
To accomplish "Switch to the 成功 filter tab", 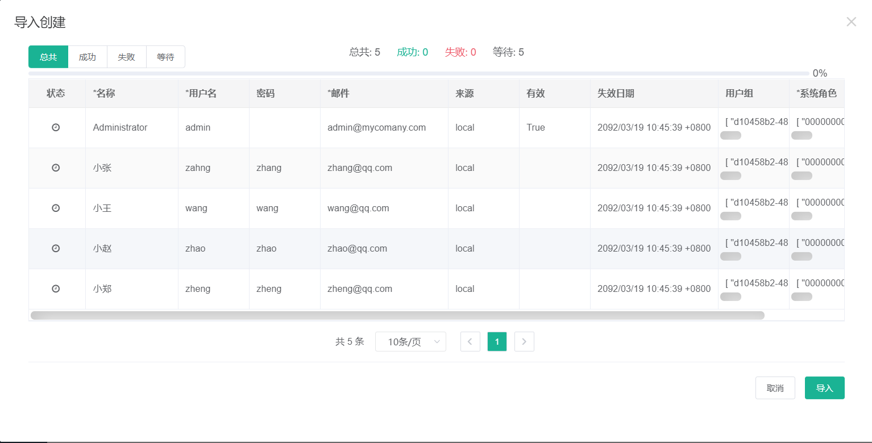I will point(88,57).
